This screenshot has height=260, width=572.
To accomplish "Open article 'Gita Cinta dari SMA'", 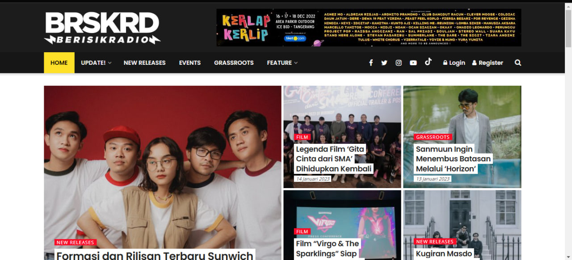I will [334, 159].
